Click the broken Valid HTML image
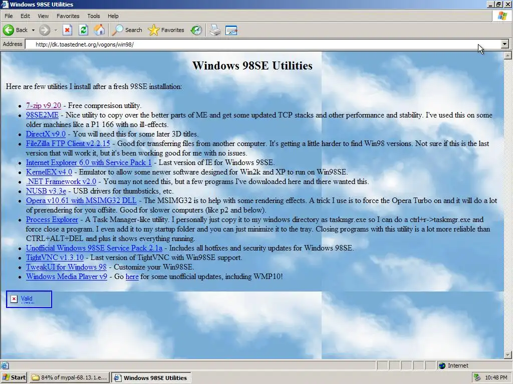The width and height of the screenshot is (513, 384). click(x=29, y=299)
